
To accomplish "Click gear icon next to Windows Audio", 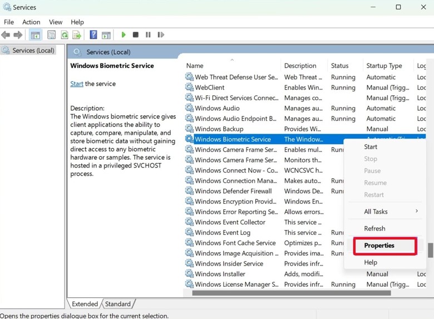I will [x=189, y=107].
